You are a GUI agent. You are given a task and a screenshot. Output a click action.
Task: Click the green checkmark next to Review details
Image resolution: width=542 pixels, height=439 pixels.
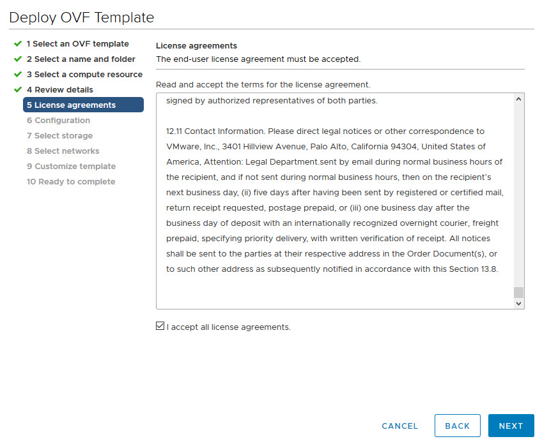[18, 90]
